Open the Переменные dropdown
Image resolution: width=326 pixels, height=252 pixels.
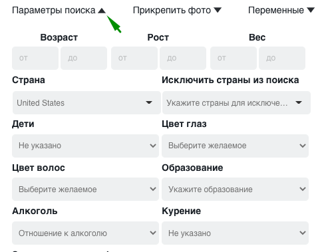tap(281, 11)
